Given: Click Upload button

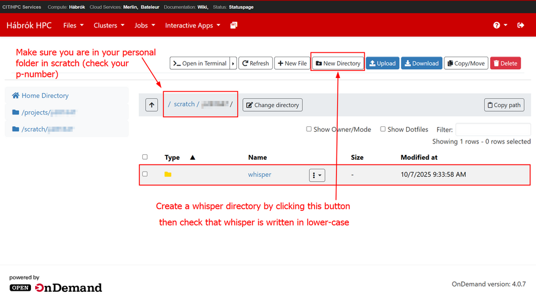Looking at the screenshot, I should pyautogui.click(x=382, y=63).
